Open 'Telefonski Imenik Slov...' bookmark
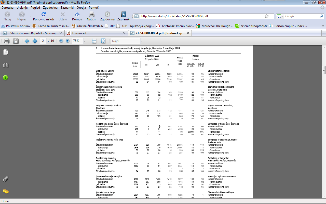This screenshot has height=204, width=326. click(175, 26)
